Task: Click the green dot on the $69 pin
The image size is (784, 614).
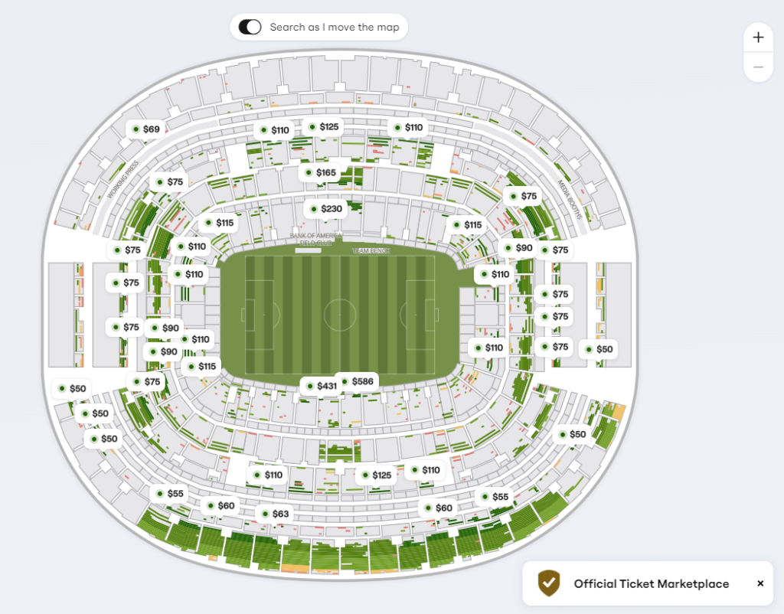Action: click(136, 129)
